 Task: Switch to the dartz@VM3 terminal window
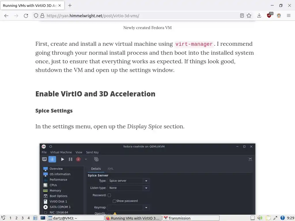coord(76,218)
